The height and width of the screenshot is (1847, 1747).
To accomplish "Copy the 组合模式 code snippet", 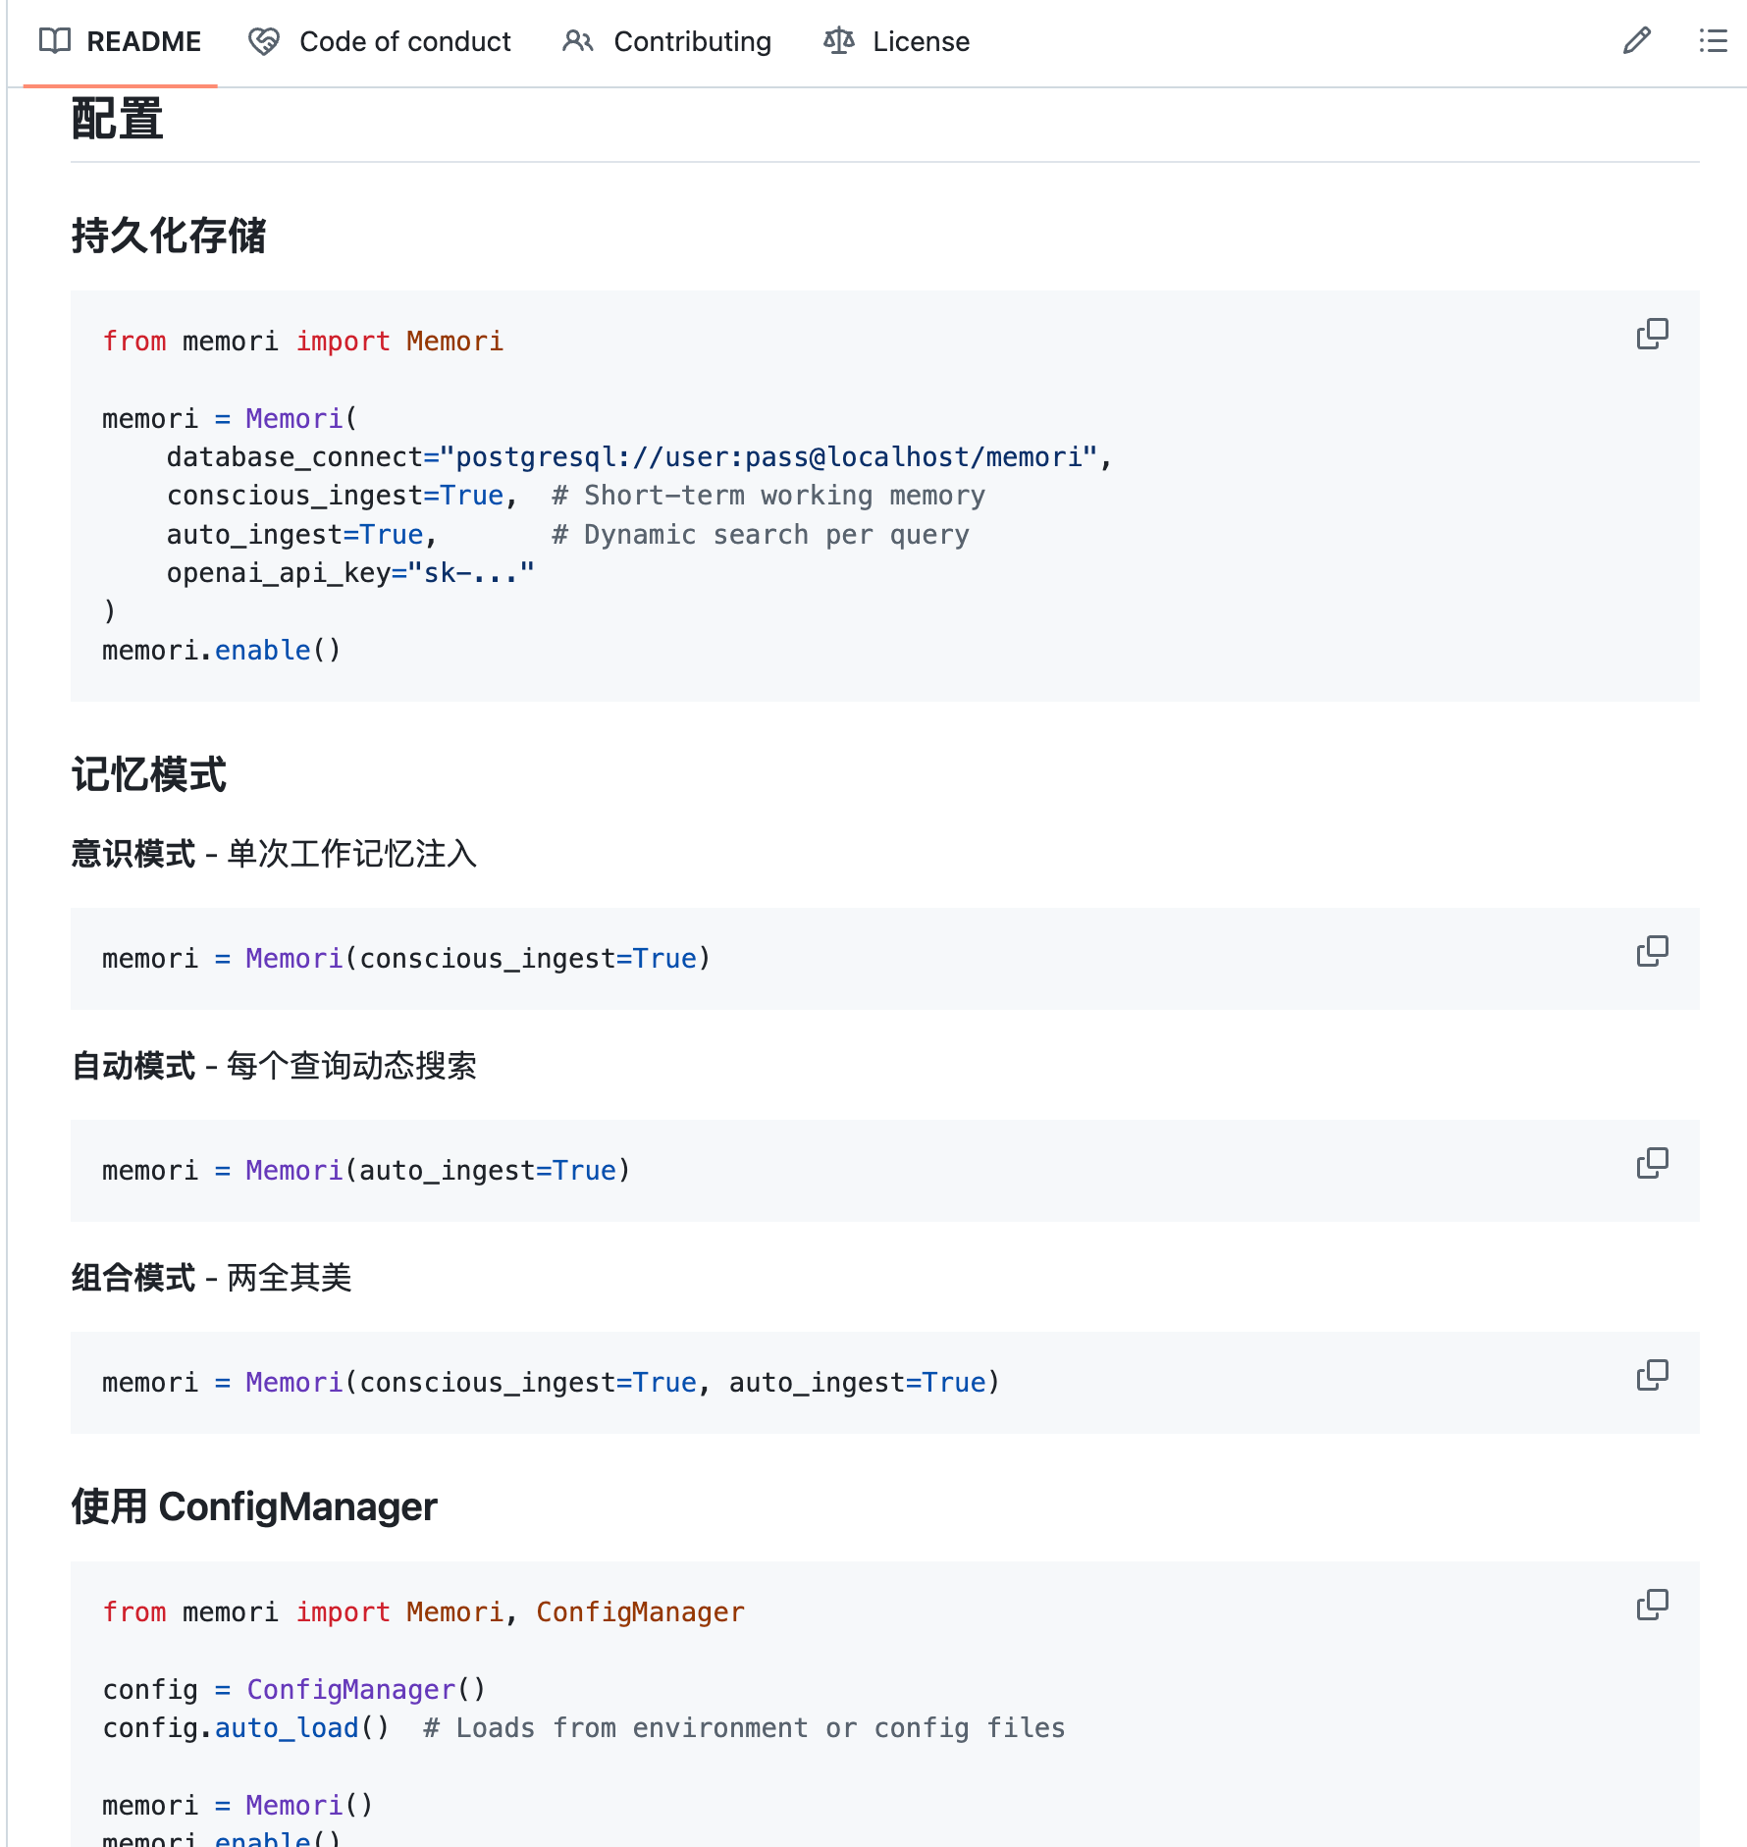I will pyautogui.click(x=1653, y=1374).
